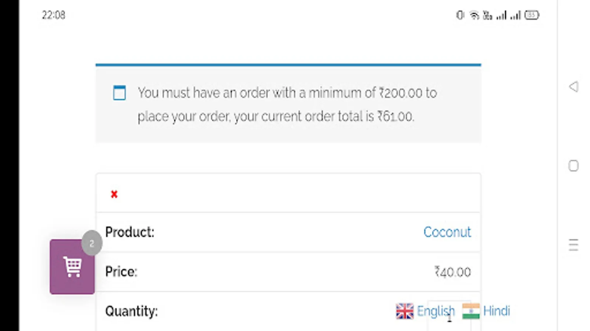Open the Coconut product link
The image size is (590, 331).
[447, 232]
